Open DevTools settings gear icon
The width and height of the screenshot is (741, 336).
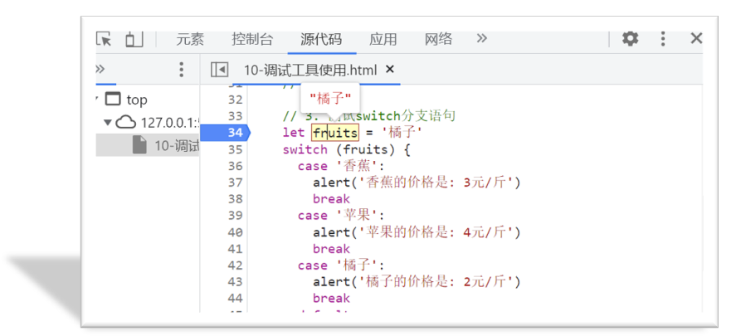631,39
